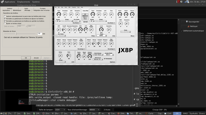Click the Envelope 1 Release knob
This screenshot has height=115, width=206.
pos(75,43)
